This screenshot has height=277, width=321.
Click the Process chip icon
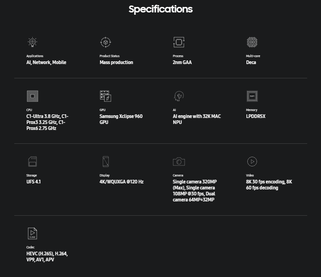click(x=179, y=42)
